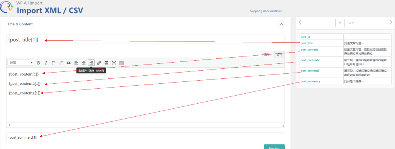Align text left

coord(76,63)
